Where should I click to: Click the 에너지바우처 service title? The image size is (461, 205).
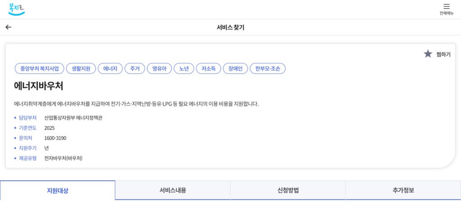click(x=39, y=86)
